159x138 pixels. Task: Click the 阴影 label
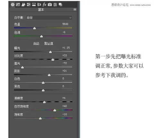click(x=17, y=71)
